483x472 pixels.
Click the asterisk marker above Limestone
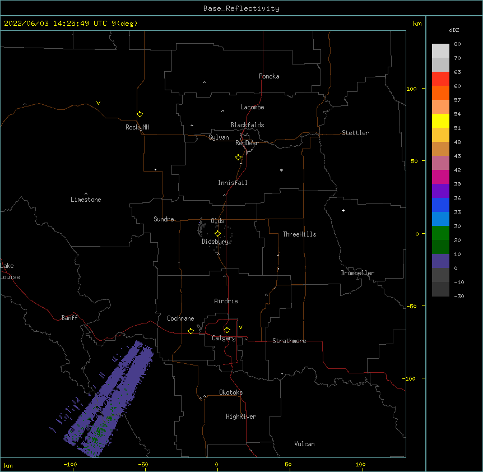coord(86,194)
